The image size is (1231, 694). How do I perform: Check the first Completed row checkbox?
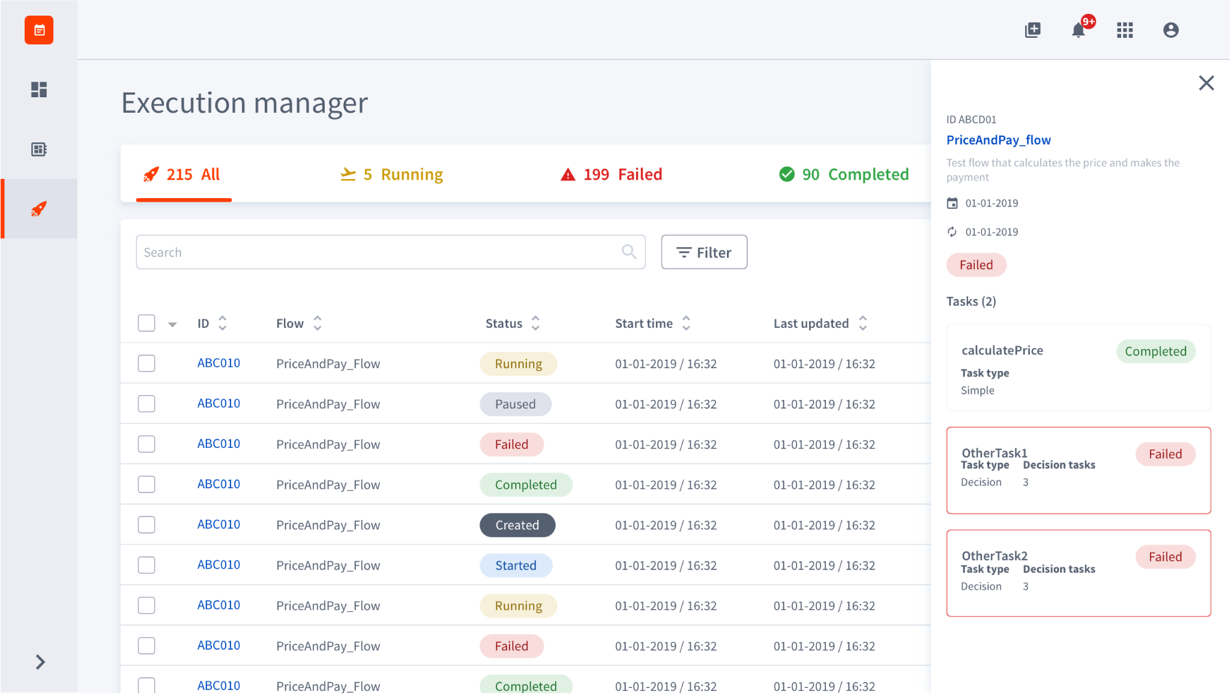click(146, 484)
